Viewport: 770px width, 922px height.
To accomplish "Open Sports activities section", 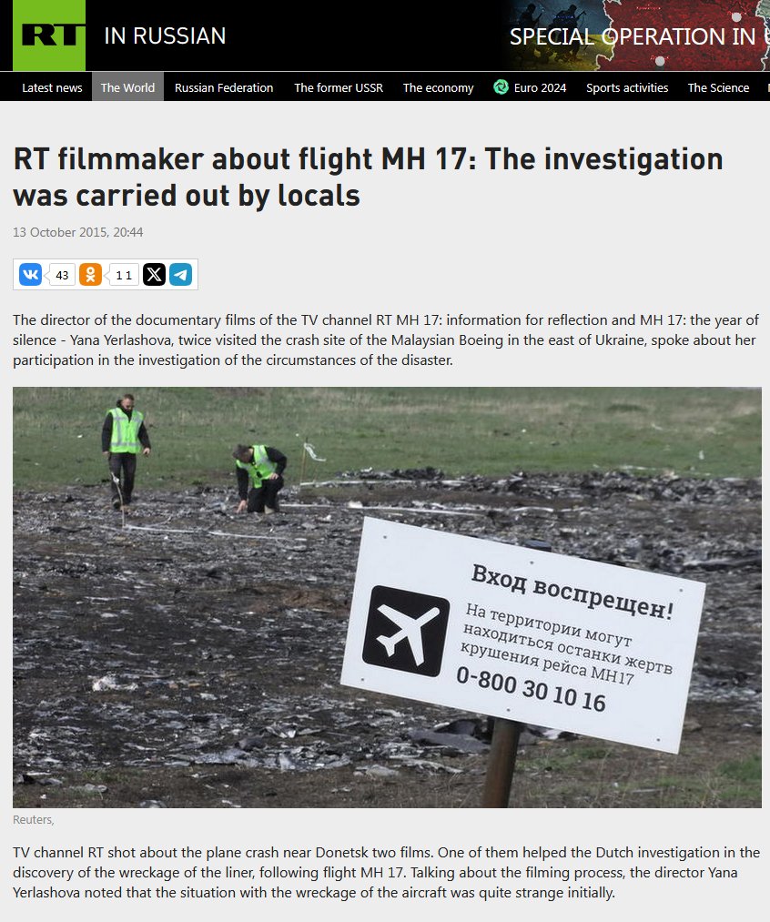I will (627, 87).
